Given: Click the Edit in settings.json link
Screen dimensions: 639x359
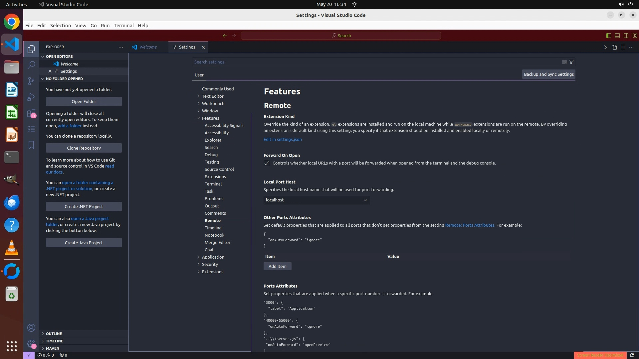Looking at the screenshot, I should pos(283,139).
